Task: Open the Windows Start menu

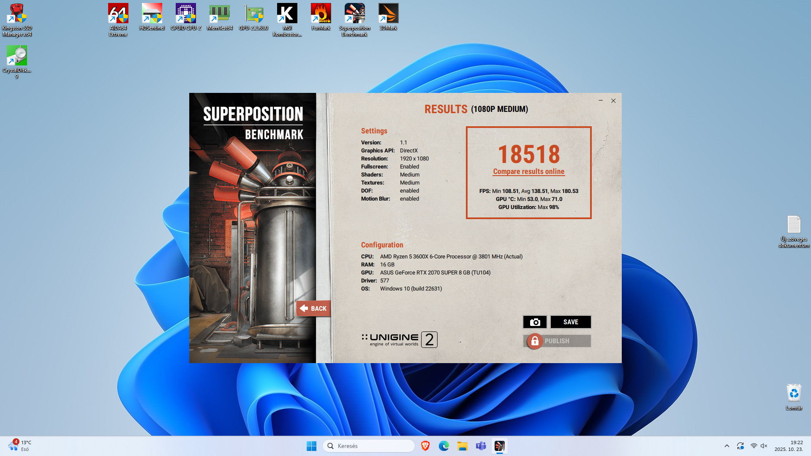Action: (311, 446)
